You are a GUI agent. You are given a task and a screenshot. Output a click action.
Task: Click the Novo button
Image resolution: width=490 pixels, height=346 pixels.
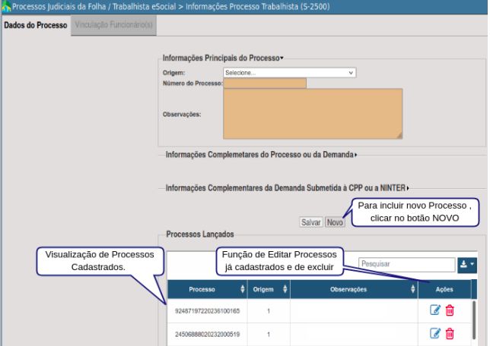[x=335, y=222]
